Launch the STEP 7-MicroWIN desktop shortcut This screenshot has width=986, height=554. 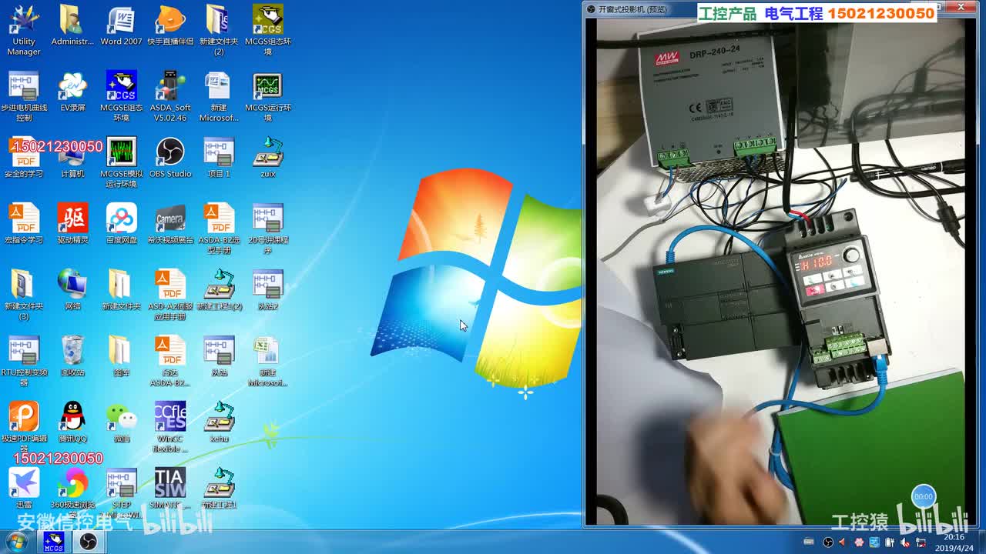[x=121, y=494]
